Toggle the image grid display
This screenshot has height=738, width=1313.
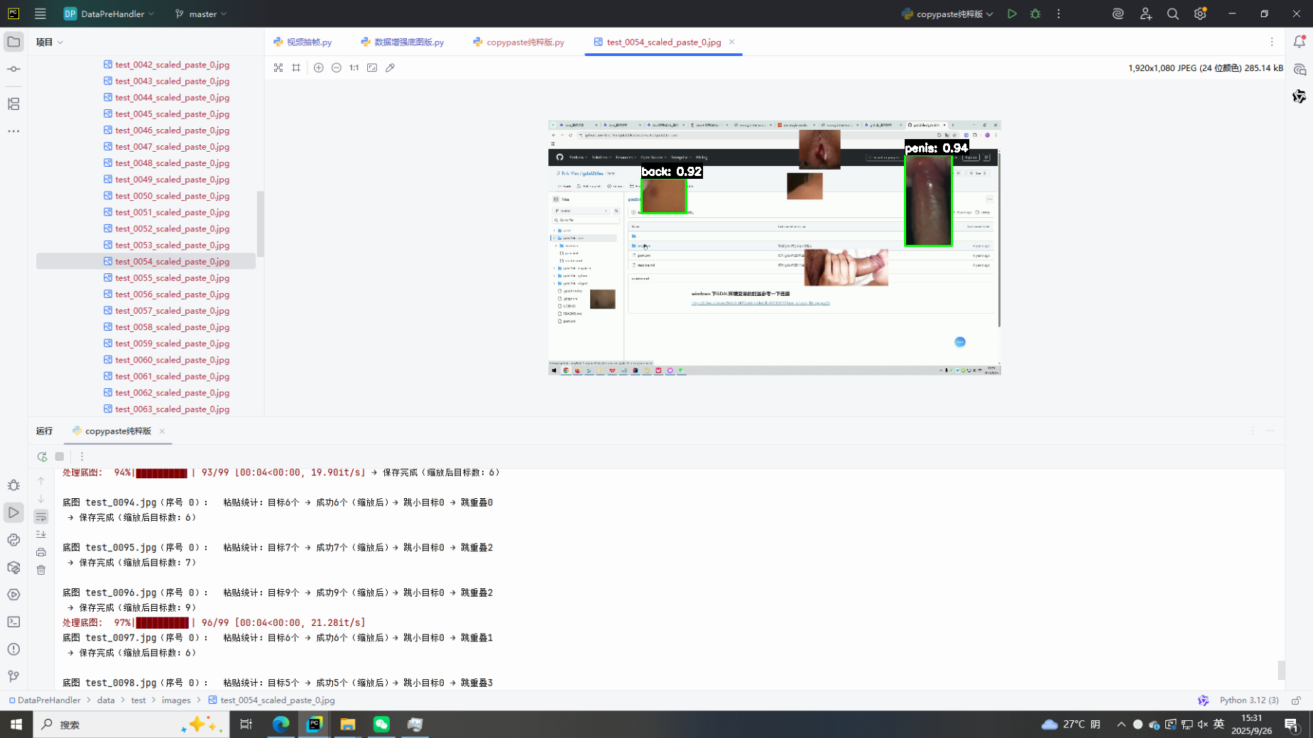[296, 67]
